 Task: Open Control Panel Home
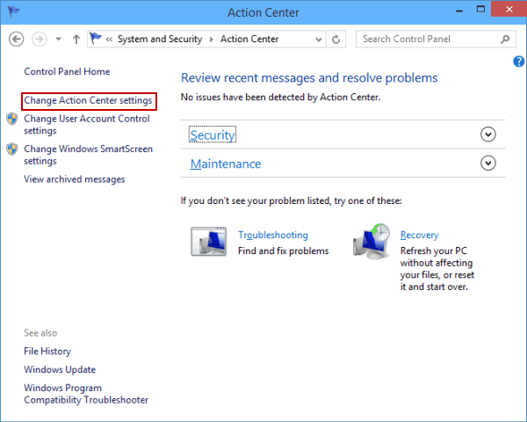pyautogui.click(x=67, y=71)
